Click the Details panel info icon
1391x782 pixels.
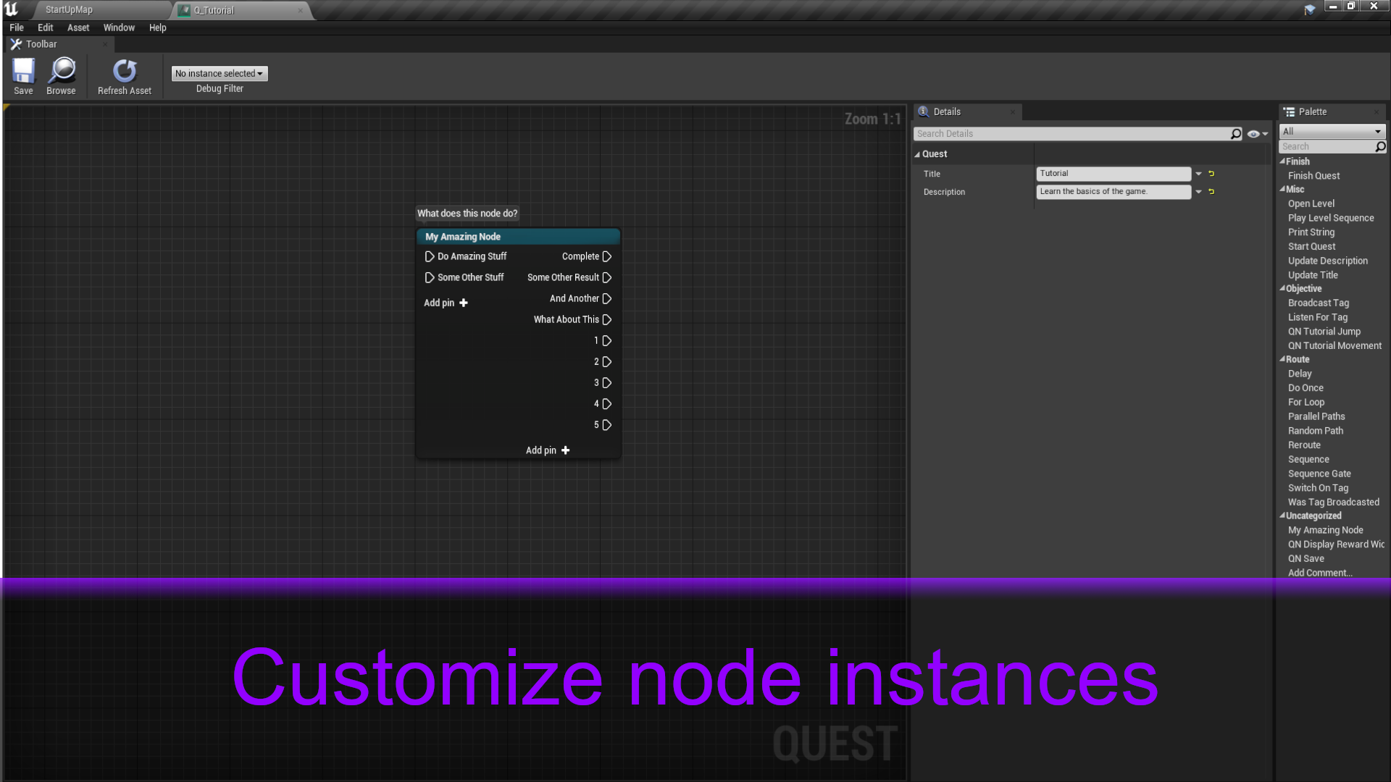924,112
